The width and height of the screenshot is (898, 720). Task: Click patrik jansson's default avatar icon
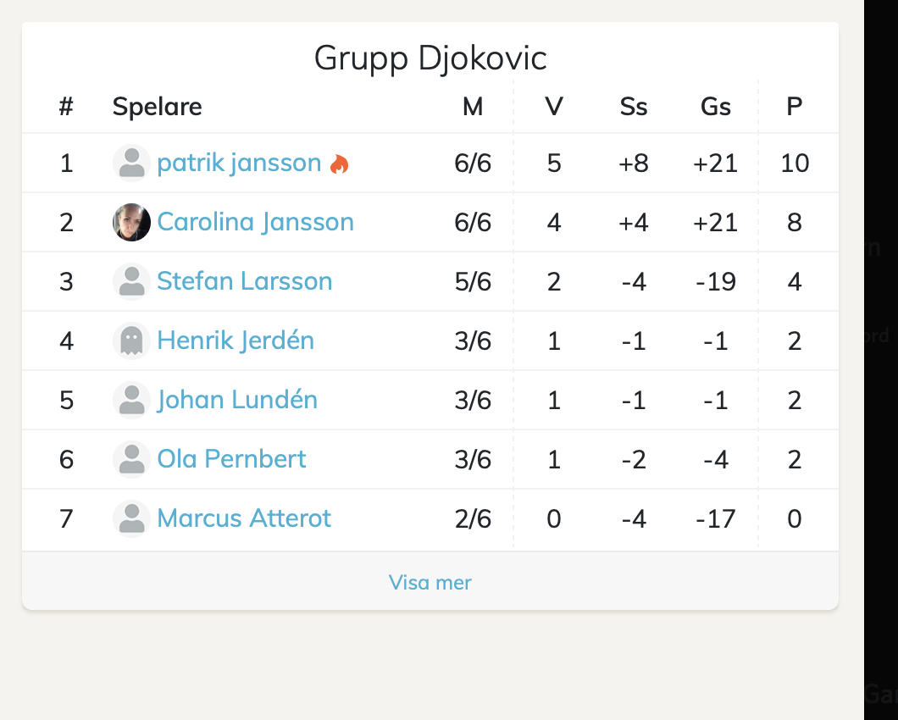pyautogui.click(x=131, y=163)
